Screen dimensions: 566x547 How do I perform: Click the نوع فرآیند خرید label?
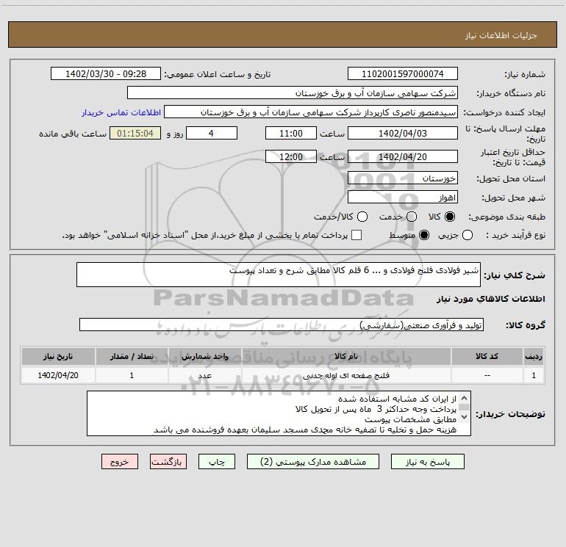(x=515, y=235)
